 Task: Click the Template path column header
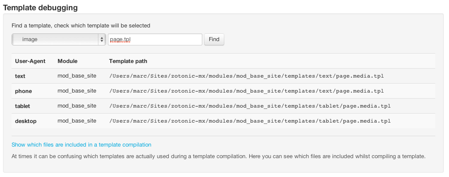click(128, 61)
